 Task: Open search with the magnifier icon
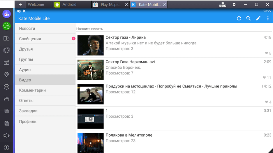(249, 18)
